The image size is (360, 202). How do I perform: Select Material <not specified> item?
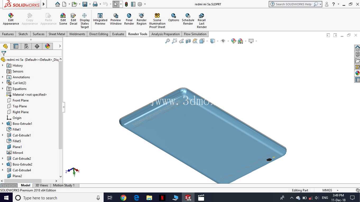point(30,94)
